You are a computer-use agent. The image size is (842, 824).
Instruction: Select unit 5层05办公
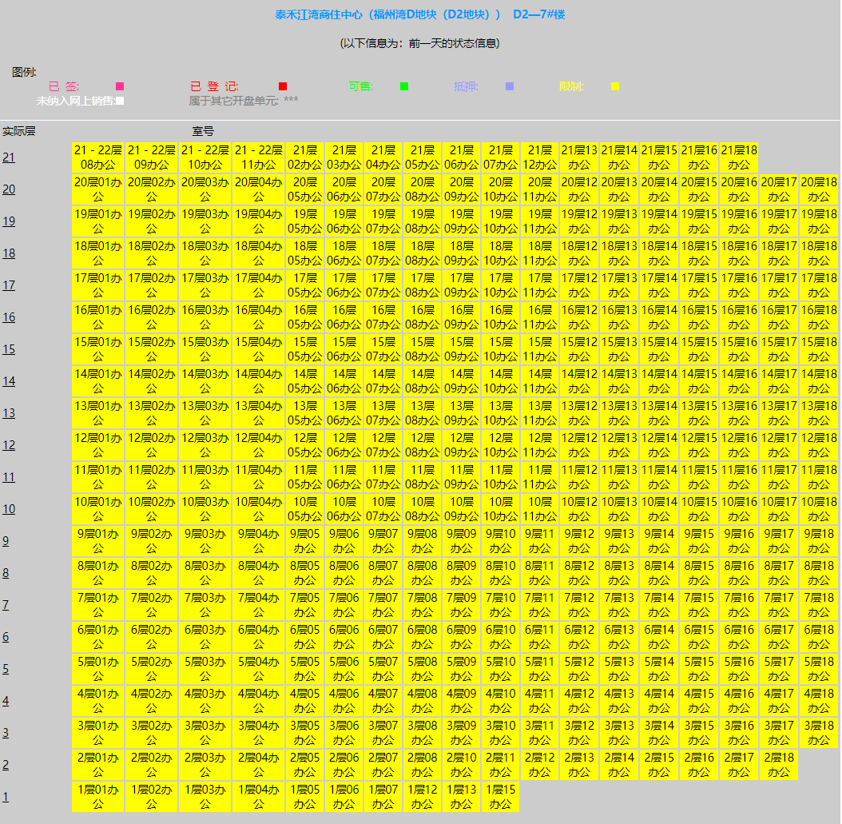[304, 669]
